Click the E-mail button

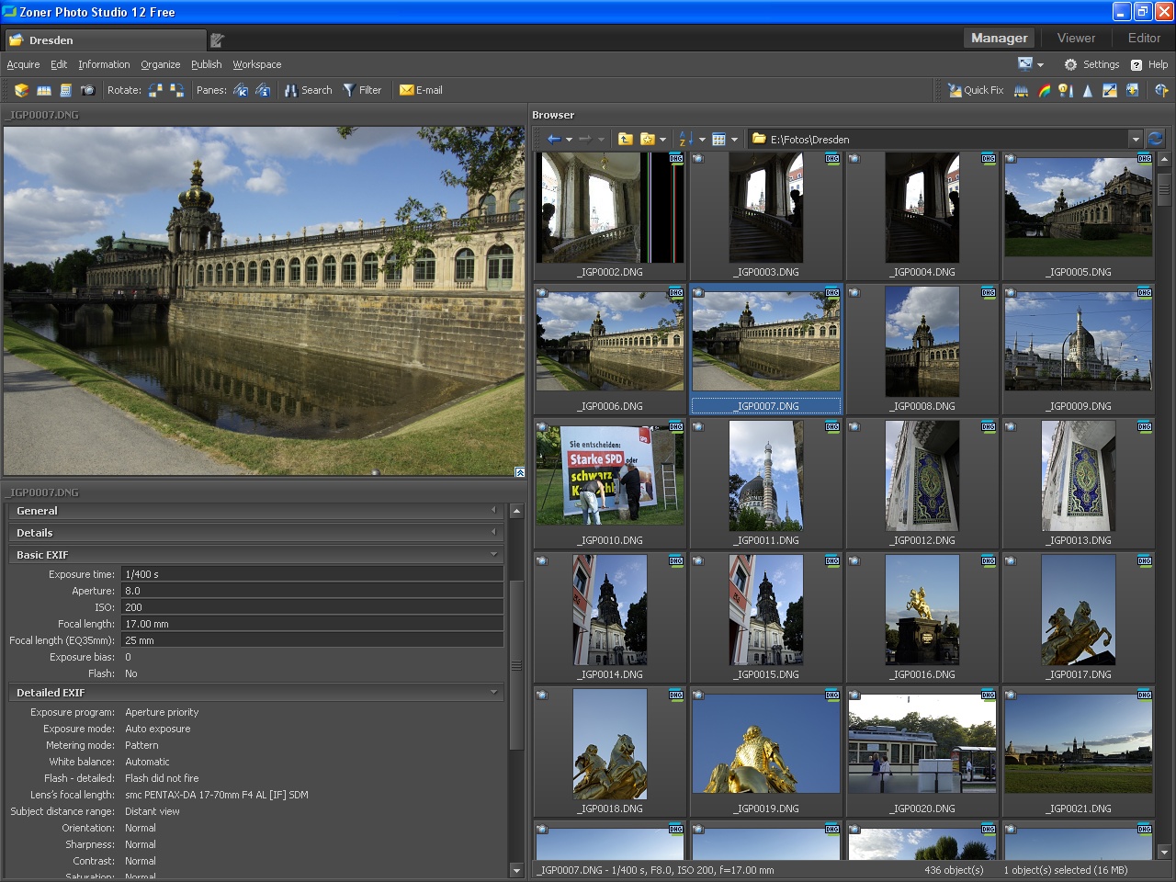[x=420, y=90]
